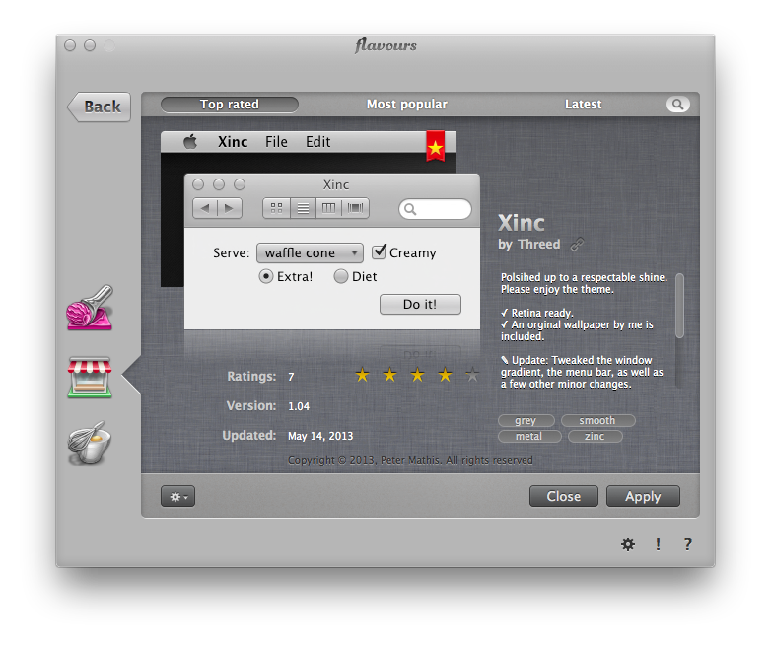Viewport: 771px width, 645px height.
Task: Click the red favorite star ribbon
Action: coord(435,146)
